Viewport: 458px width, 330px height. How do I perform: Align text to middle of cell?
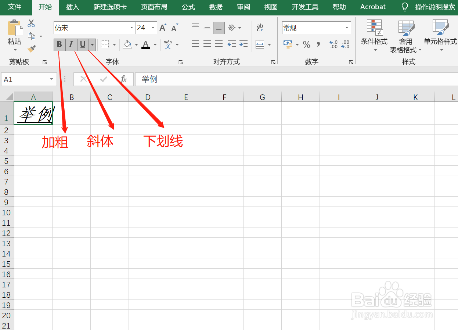tap(207, 28)
